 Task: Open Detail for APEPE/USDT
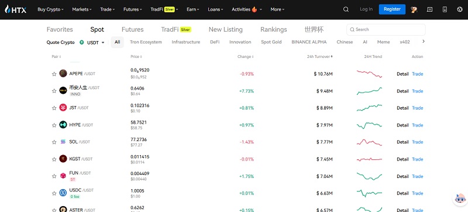click(402, 74)
